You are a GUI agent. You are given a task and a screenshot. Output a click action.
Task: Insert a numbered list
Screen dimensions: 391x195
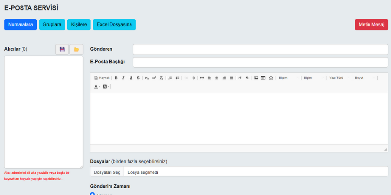(x=170, y=78)
